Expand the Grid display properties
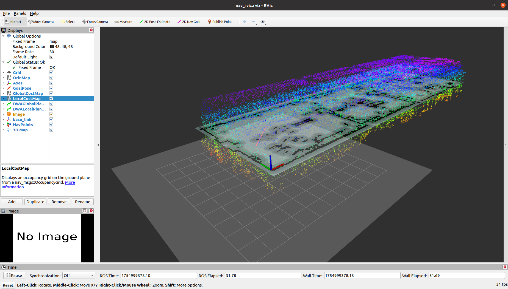This screenshot has height=289, width=508. coord(3,72)
